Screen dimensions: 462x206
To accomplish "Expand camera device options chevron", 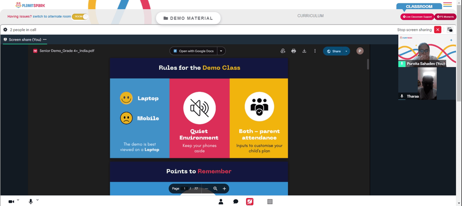I will (18, 200).
